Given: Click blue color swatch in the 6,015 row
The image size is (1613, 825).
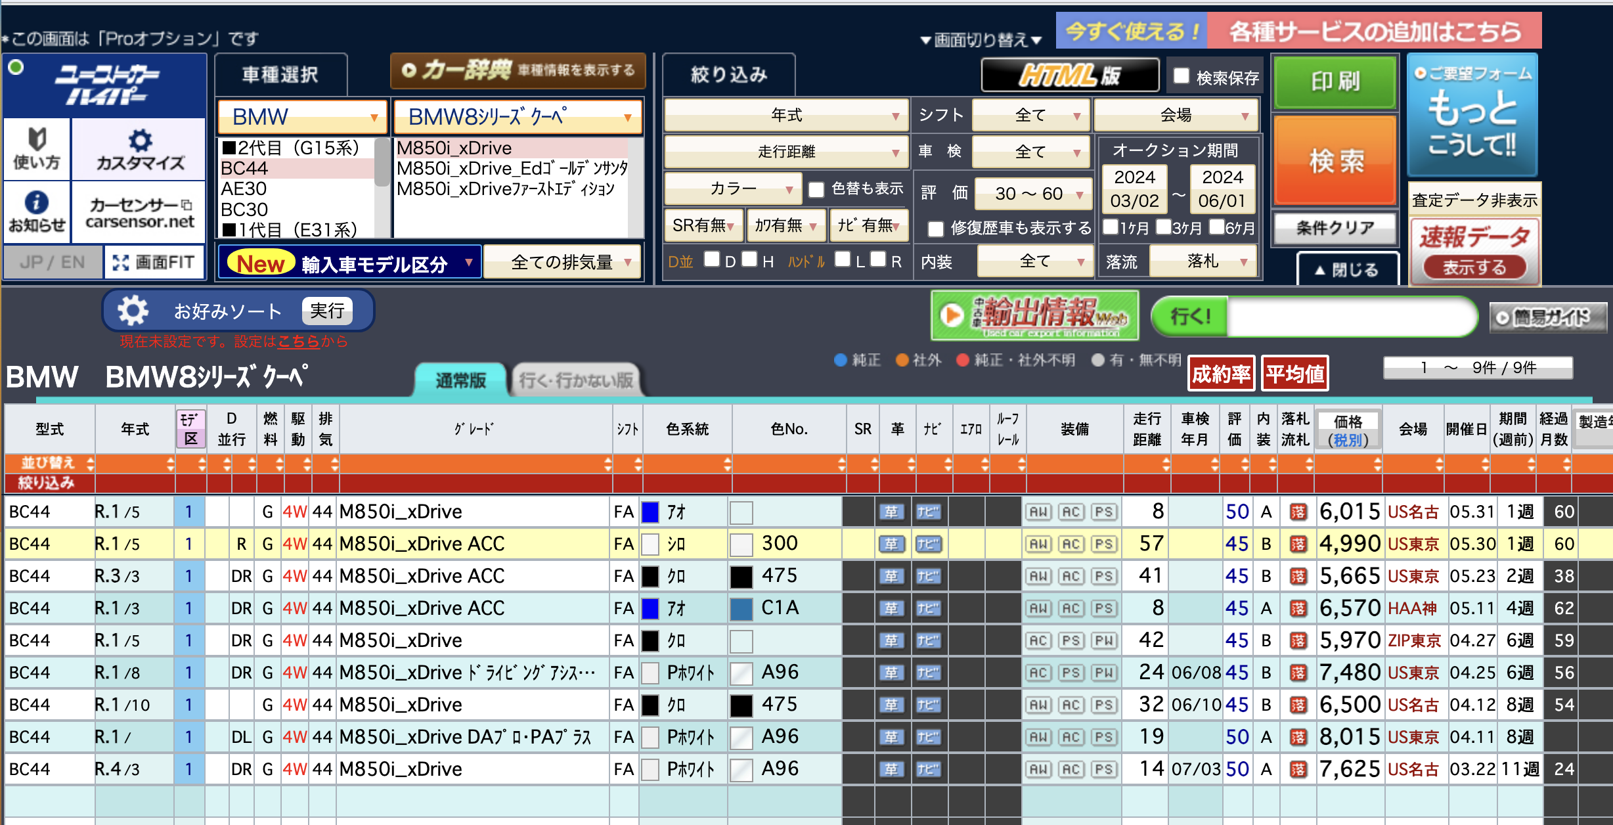Looking at the screenshot, I should coord(650,512).
